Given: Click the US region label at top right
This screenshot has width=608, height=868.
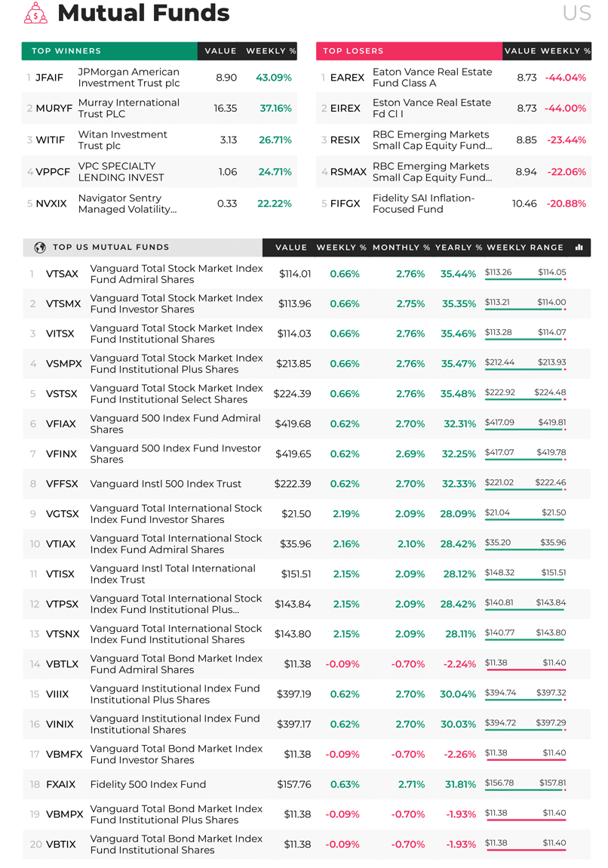Looking at the screenshot, I should click(x=576, y=13).
